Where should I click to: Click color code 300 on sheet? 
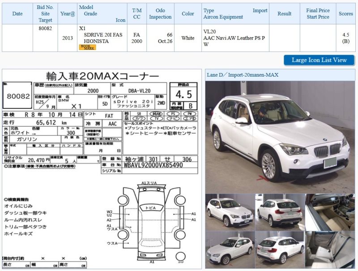[x=71, y=133]
